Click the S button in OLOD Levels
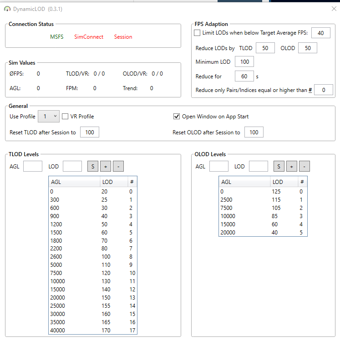This screenshot has width=340, height=341. click(x=279, y=166)
